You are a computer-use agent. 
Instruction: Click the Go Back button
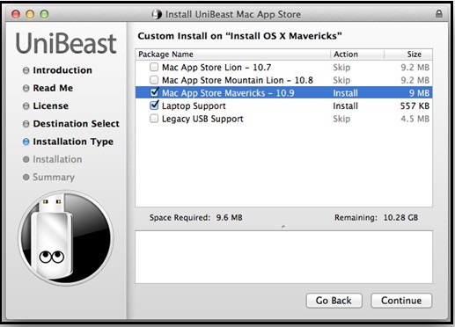point(334,301)
